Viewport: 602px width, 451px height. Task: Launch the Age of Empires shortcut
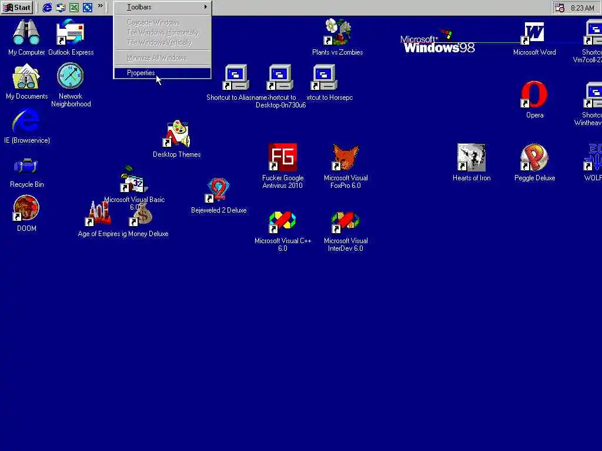point(99,218)
